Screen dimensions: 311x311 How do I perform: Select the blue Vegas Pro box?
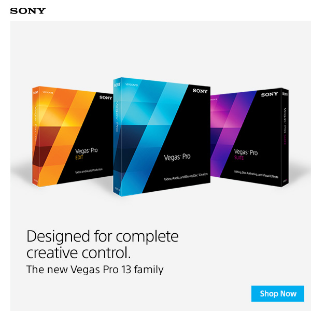pyautogui.click(x=162, y=137)
